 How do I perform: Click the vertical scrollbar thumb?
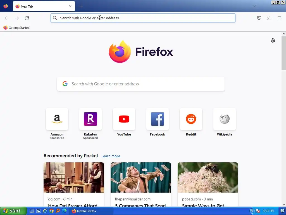pos(284,53)
